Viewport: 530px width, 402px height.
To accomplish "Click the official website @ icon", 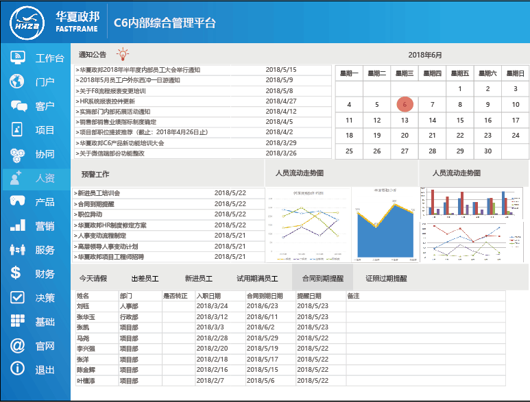I will pos(18,346).
